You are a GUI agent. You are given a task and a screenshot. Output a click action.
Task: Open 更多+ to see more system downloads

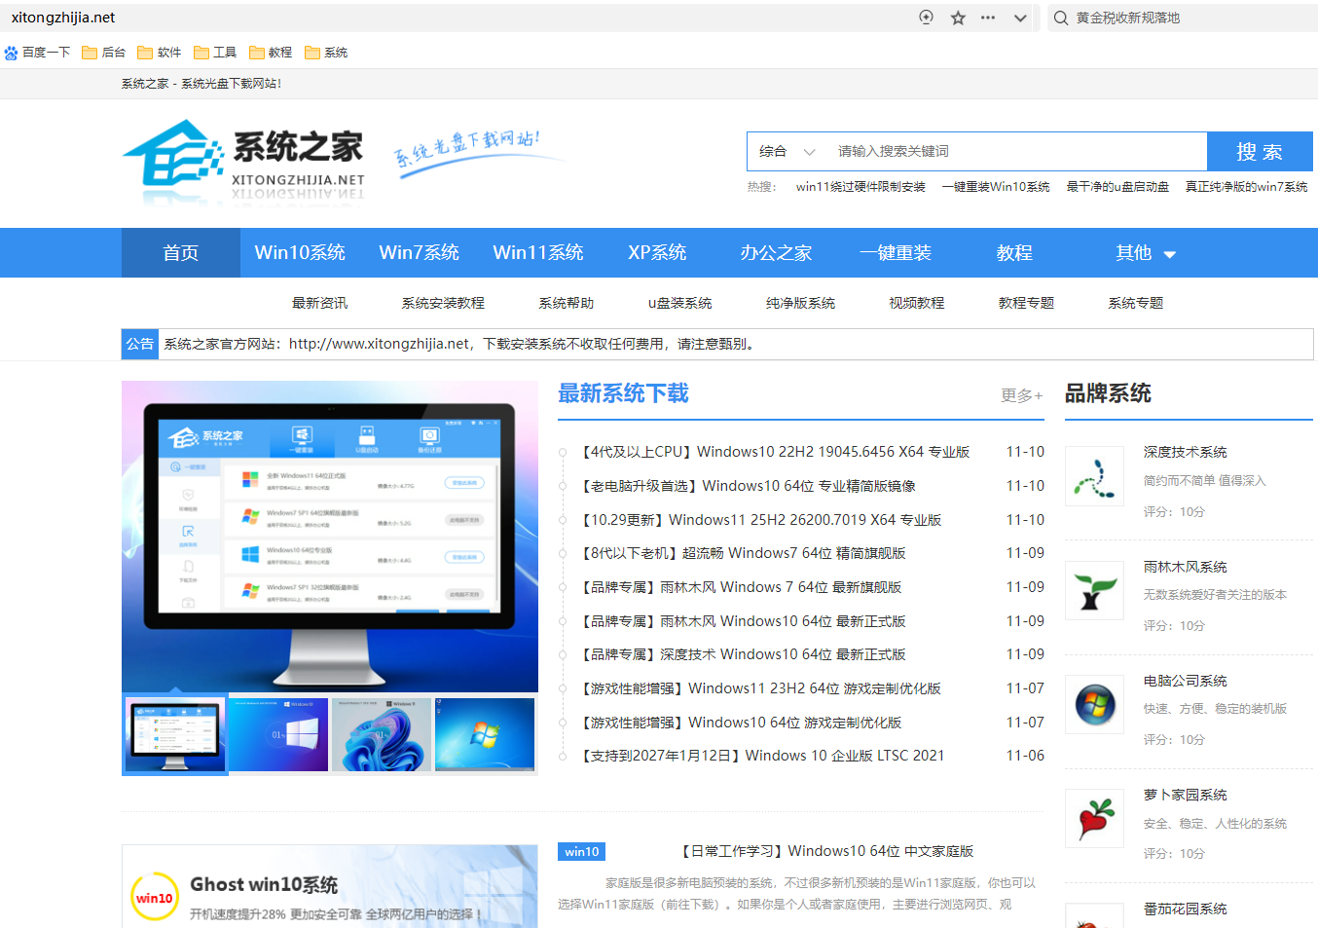click(1020, 395)
